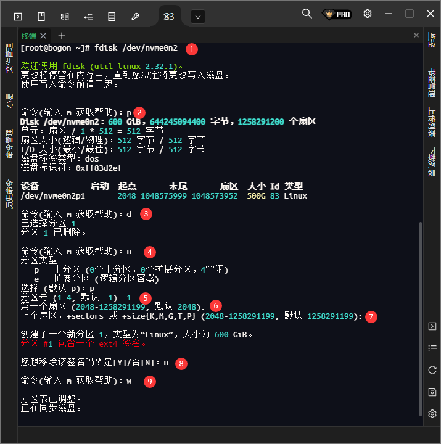Maximize the window

coord(410,14)
